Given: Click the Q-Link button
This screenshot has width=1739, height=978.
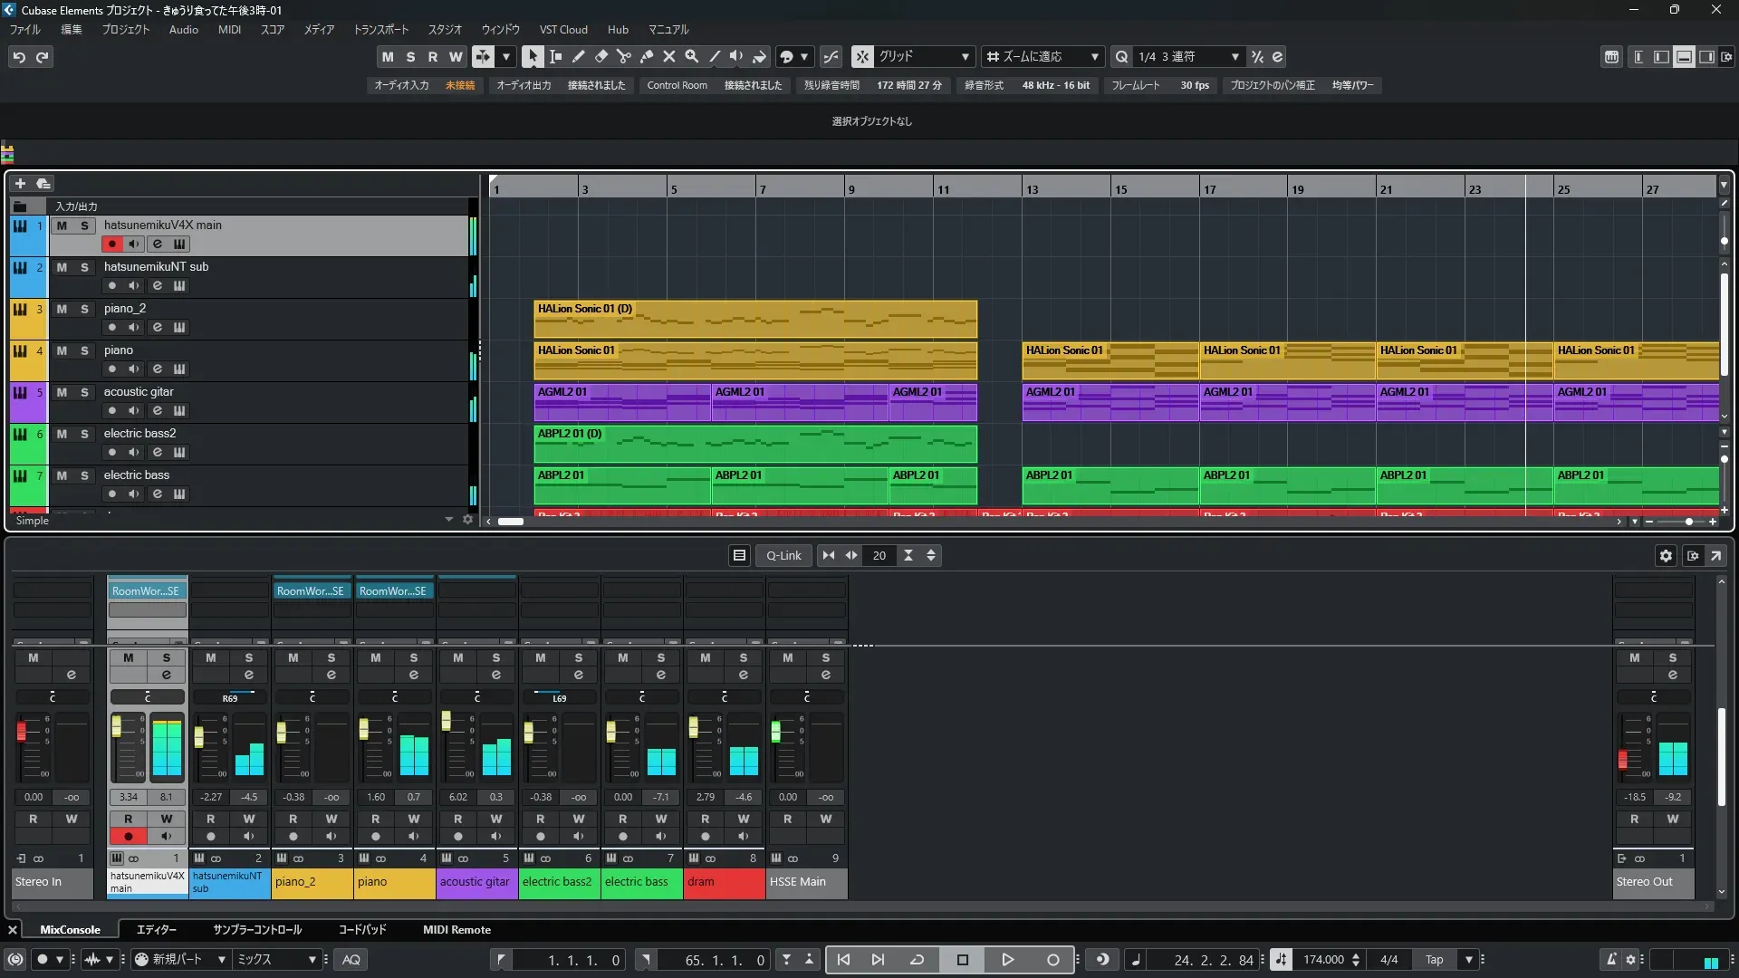Looking at the screenshot, I should click(783, 555).
